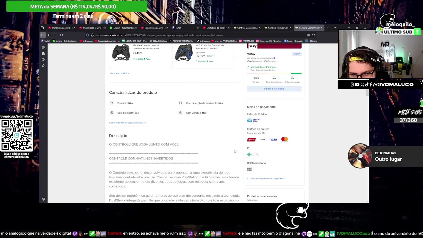Click the check icon beside Com Bluetooth
Viewport: 423px width, 238px height.
point(112,113)
